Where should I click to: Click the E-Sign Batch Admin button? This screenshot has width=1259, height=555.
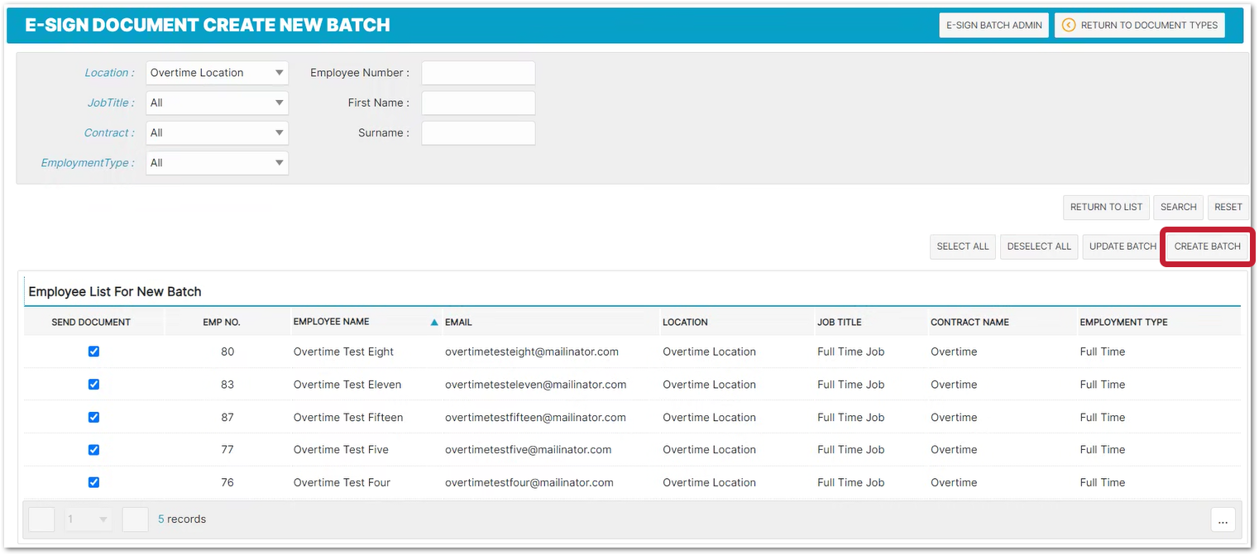[993, 26]
